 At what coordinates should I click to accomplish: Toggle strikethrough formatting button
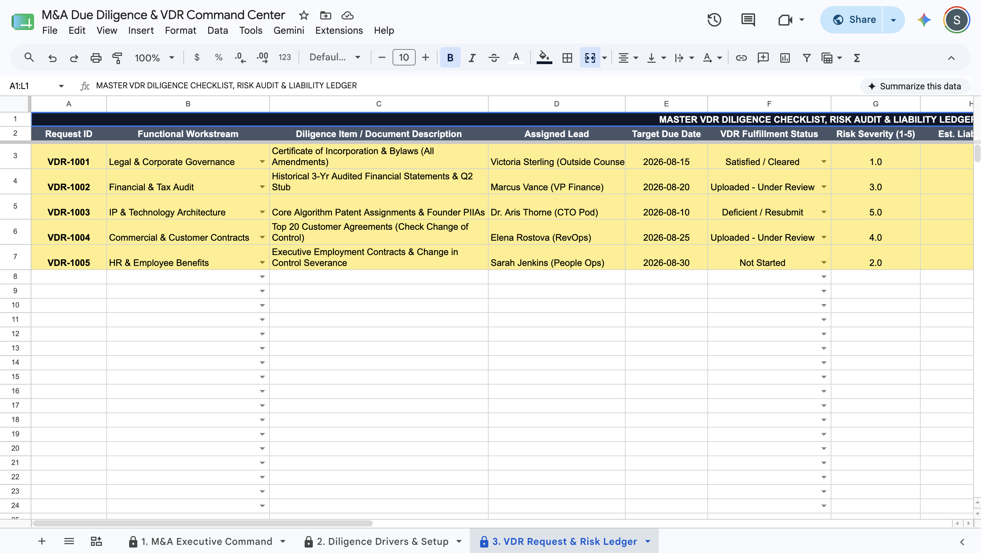[x=494, y=58]
